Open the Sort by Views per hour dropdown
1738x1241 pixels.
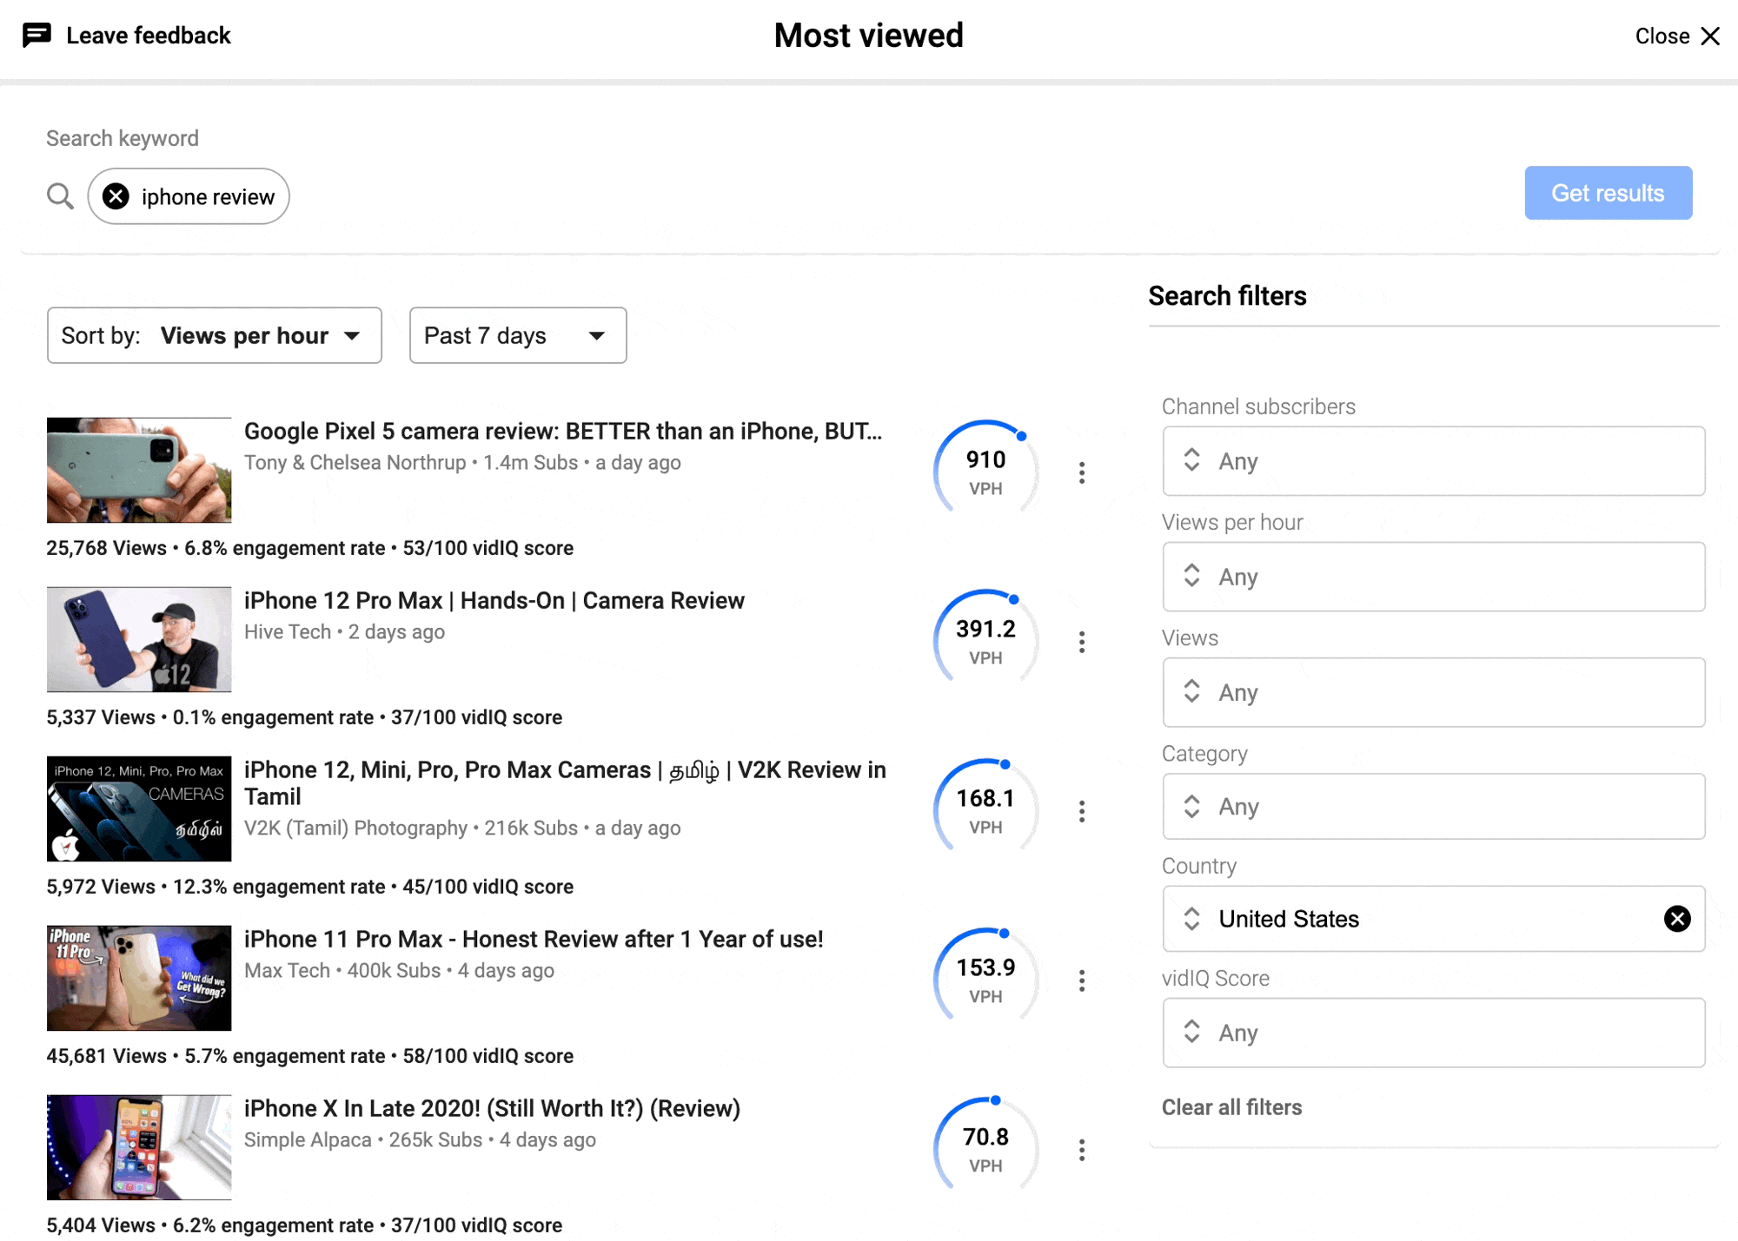[214, 335]
